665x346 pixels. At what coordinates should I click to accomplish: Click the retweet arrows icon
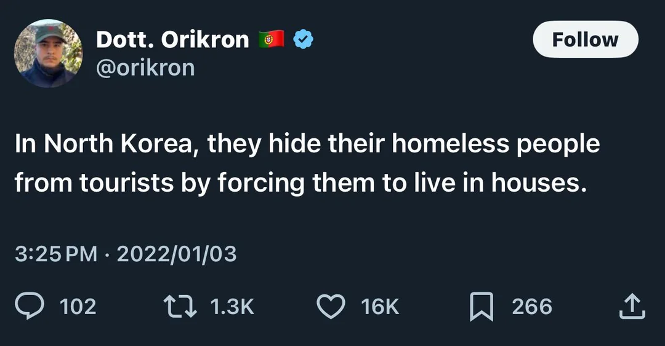pyautogui.click(x=180, y=307)
